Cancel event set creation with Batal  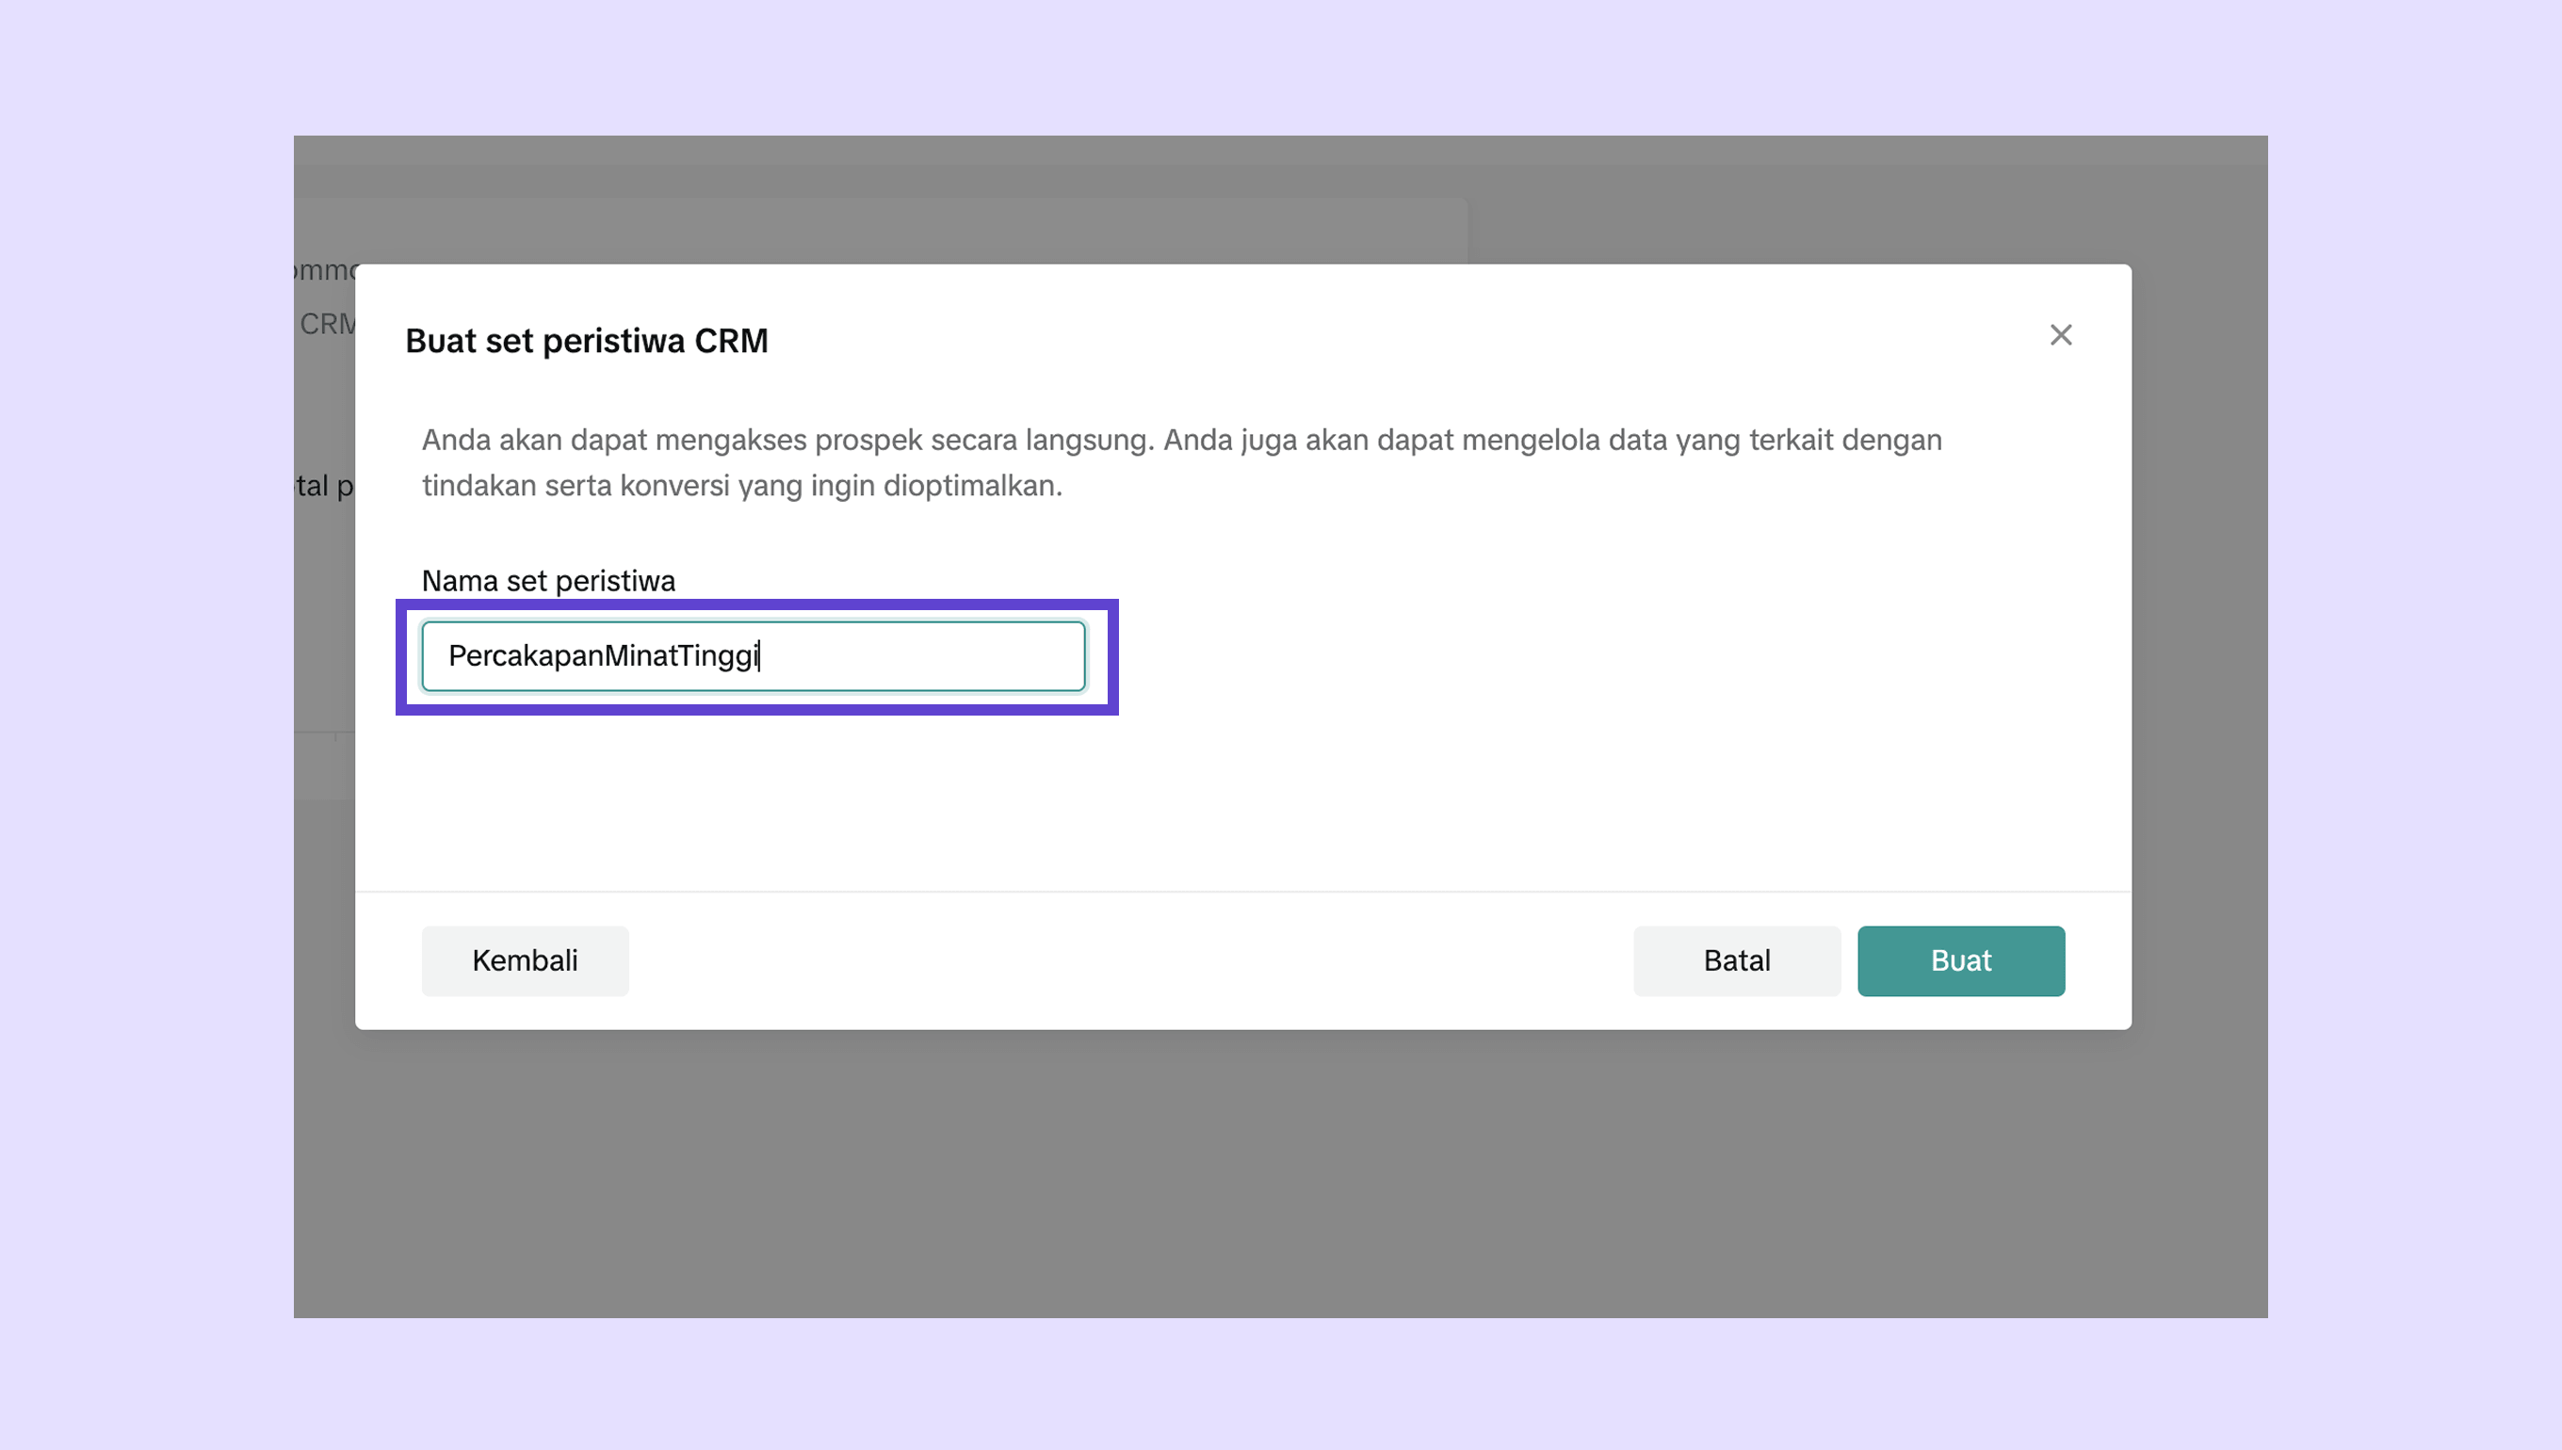point(1736,960)
